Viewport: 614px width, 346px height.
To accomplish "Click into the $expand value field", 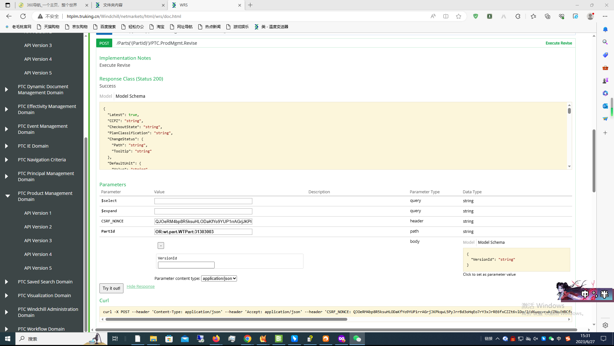I will [x=203, y=211].
